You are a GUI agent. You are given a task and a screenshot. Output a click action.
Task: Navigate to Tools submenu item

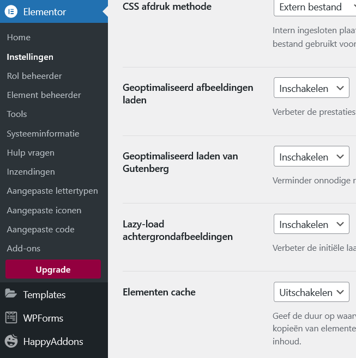click(x=17, y=114)
